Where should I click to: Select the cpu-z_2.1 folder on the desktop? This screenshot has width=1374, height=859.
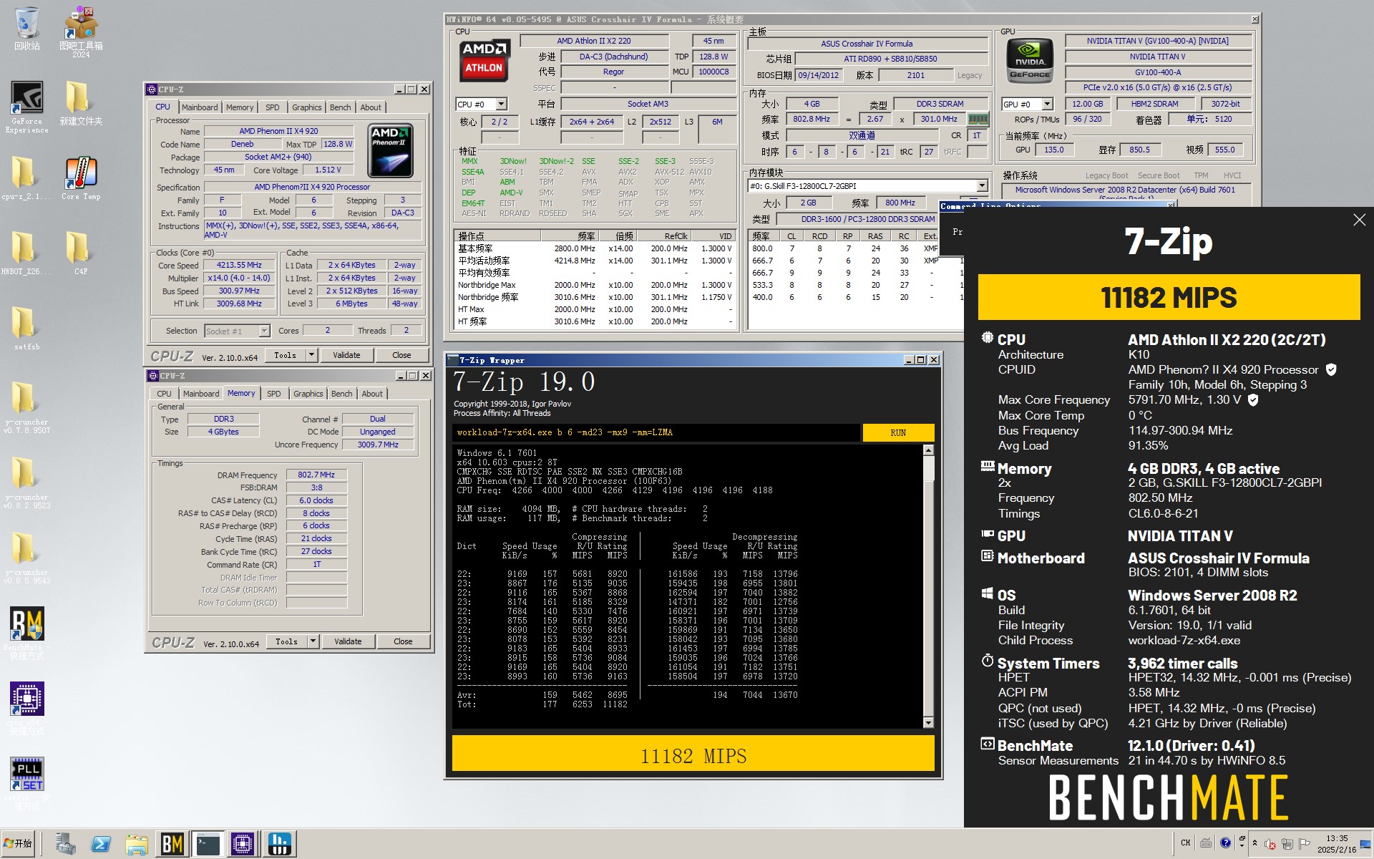pos(26,179)
